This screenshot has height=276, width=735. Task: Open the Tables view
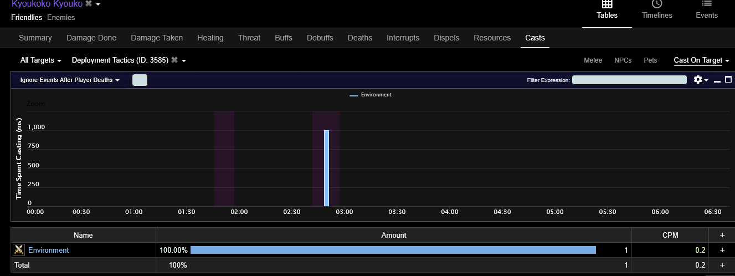pos(607,10)
